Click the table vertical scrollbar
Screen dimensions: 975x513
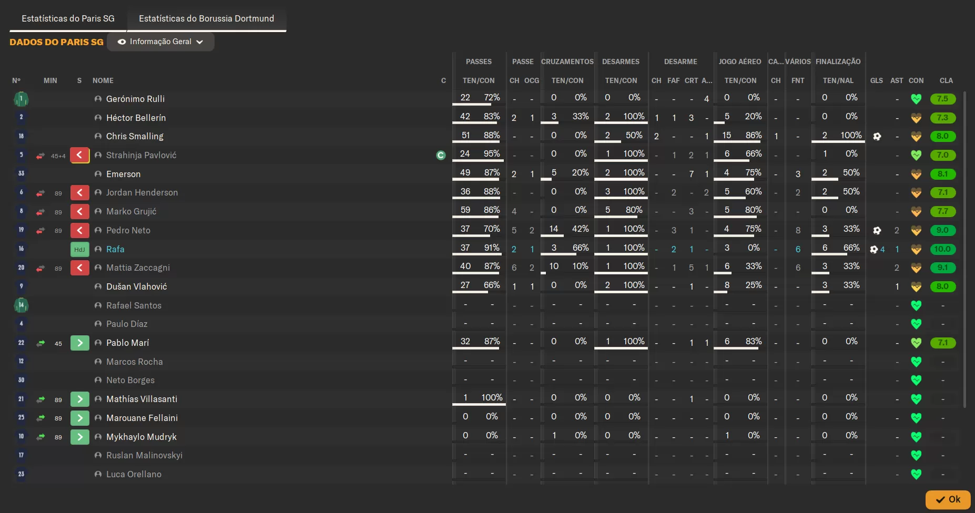coord(964,250)
